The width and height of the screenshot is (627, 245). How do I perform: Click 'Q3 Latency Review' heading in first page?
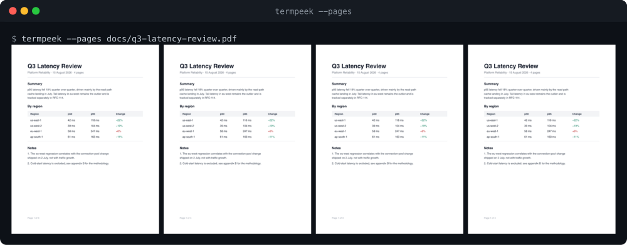(55, 66)
